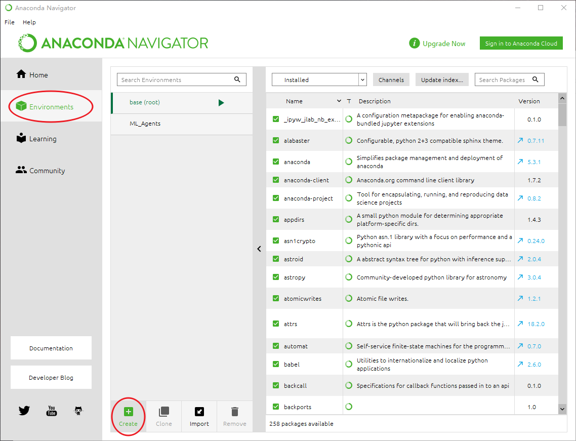This screenshot has height=441, width=576.
Task: Open the GitHub link icon
Action: coord(78,410)
